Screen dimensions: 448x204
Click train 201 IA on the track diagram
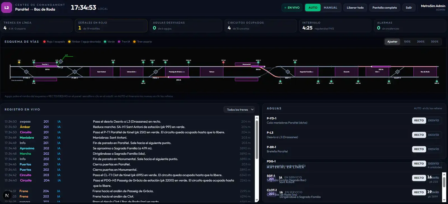click(x=47, y=66)
